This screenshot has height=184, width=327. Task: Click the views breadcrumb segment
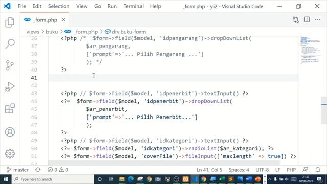click(x=33, y=32)
